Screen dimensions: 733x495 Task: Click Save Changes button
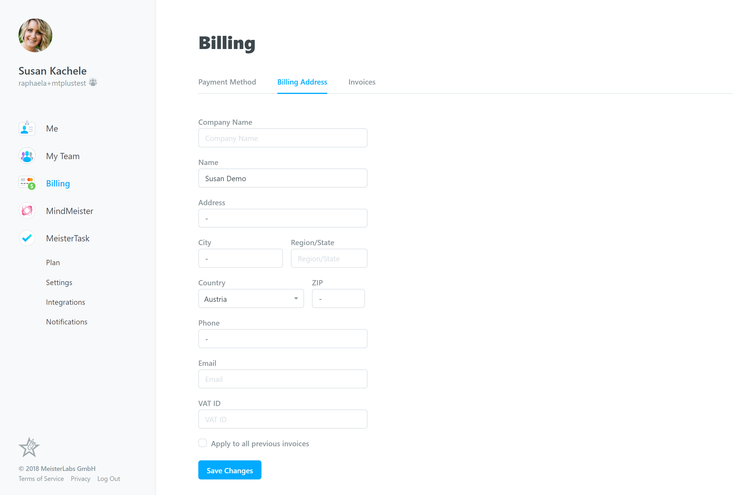(229, 470)
